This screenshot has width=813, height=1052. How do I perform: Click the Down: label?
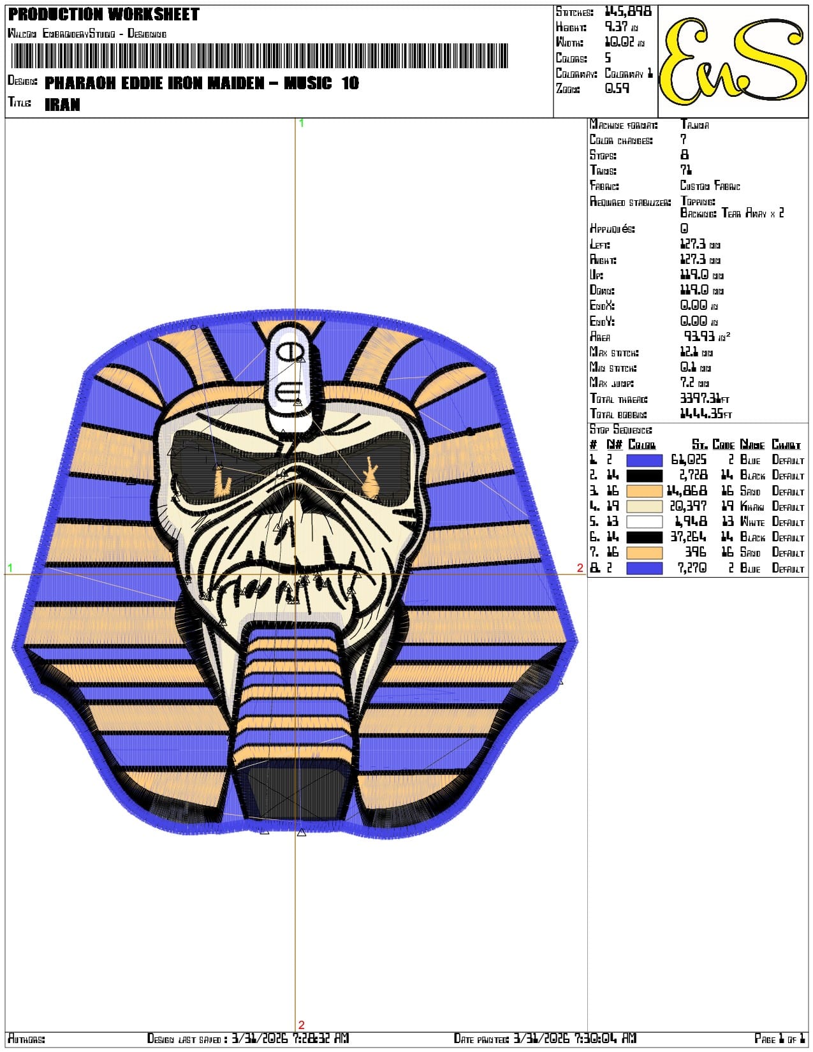point(602,291)
